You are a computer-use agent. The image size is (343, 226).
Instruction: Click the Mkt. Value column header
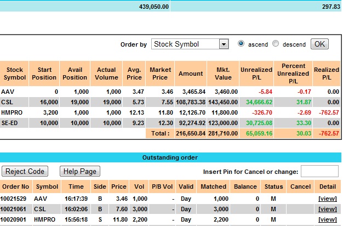[224, 74]
